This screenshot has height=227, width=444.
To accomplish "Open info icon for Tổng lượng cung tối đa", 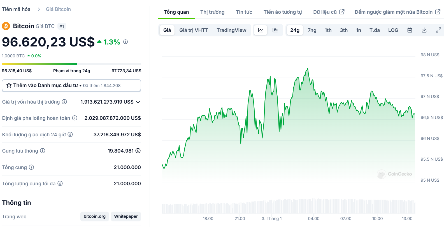I will [x=60, y=183].
